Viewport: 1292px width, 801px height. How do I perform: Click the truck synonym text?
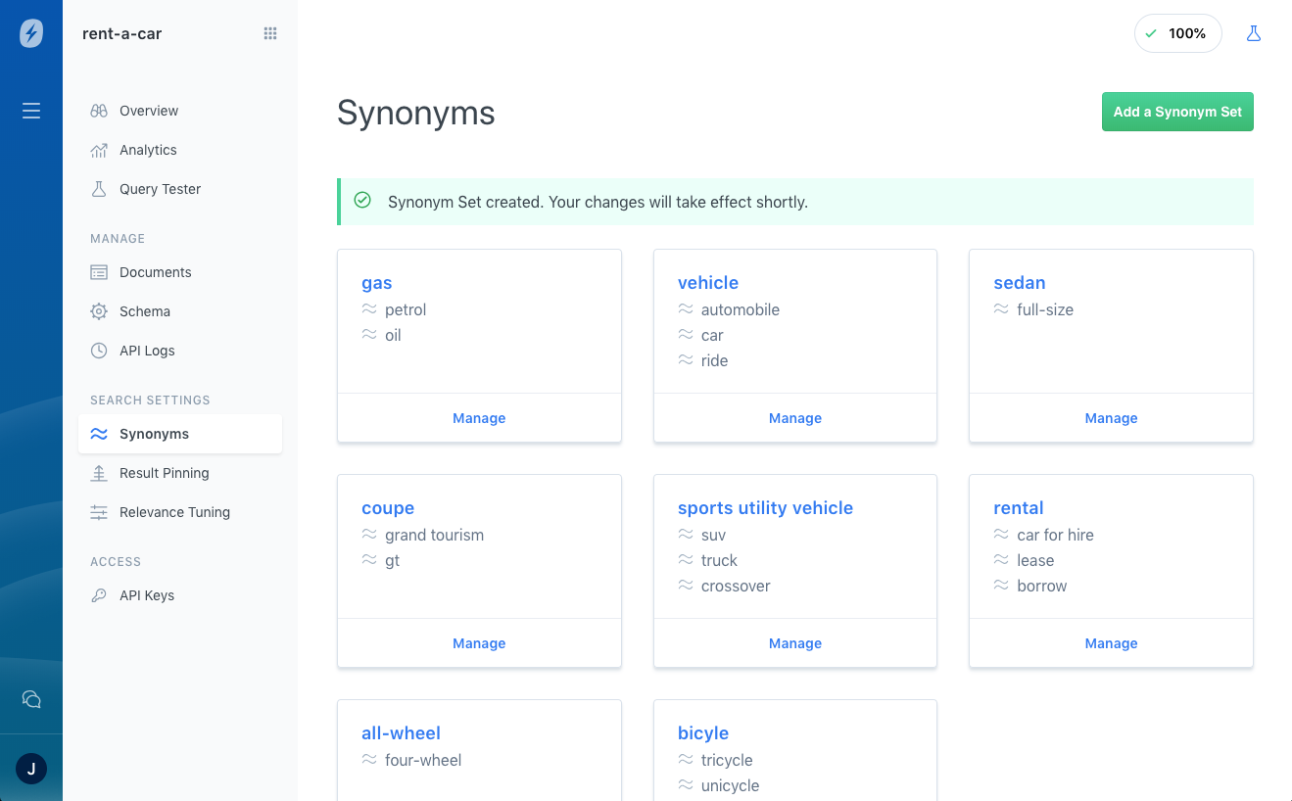[x=719, y=560]
